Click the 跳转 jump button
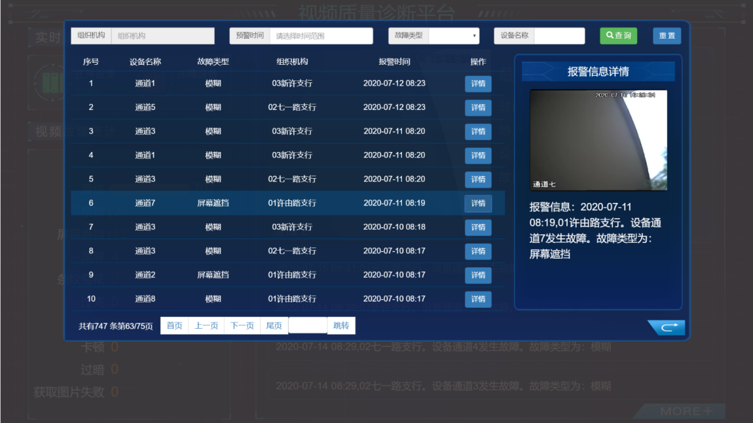 (341, 325)
